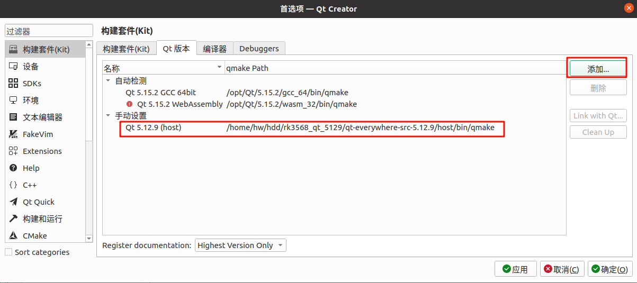Open the Register documentation dropdown
Image resolution: width=637 pixels, height=283 pixels.
(x=241, y=245)
